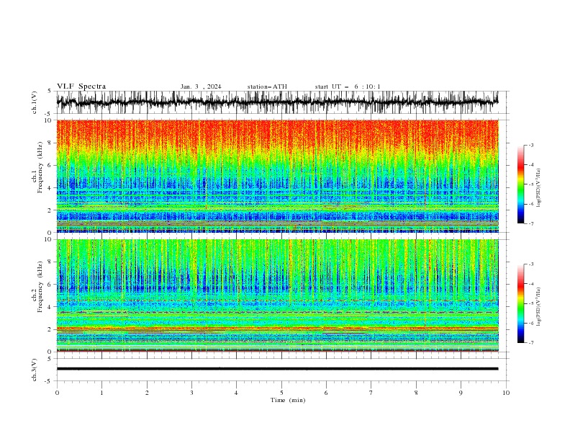Click the time axis tick label "1"

[101, 393]
